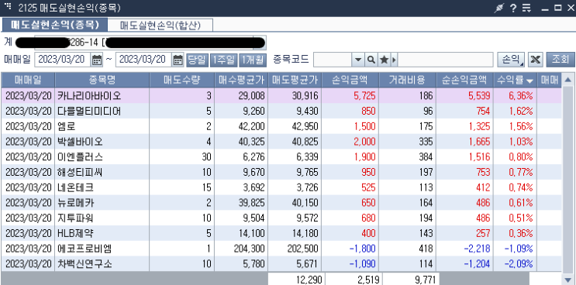The image size is (576, 285).
Task: Select the 차백신연구소 row
Action: point(281,264)
